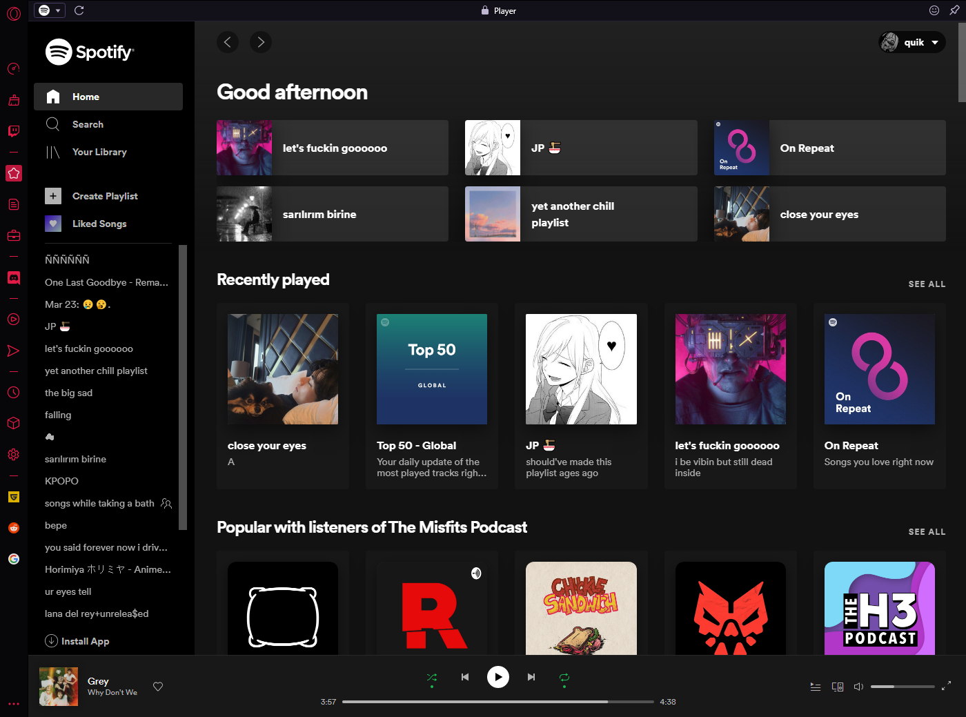
Task: Click the main page scrollbar
Action: pos(962,62)
